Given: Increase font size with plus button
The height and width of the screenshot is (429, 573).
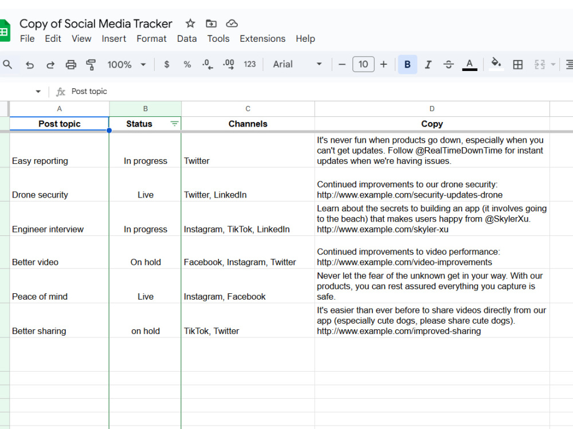Looking at the screenshot, I should pos(383,65).
